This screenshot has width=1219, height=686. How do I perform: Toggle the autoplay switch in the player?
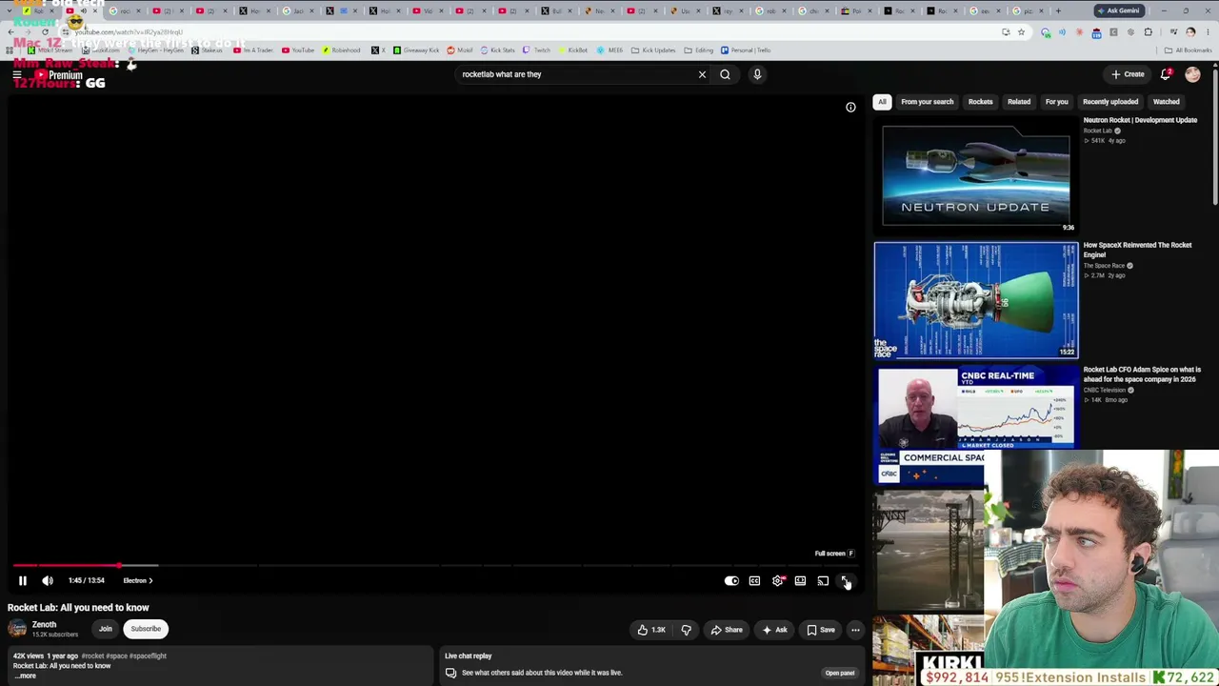[731, 580]
